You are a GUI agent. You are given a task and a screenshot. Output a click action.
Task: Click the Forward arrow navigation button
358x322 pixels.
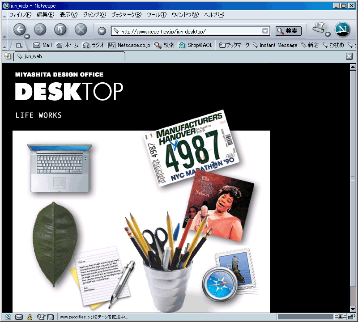pos(40,30)
